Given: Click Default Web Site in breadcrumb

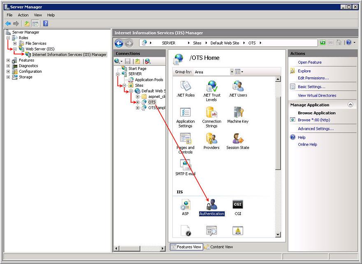Looking at the screenshot, I should coord(225,43).
